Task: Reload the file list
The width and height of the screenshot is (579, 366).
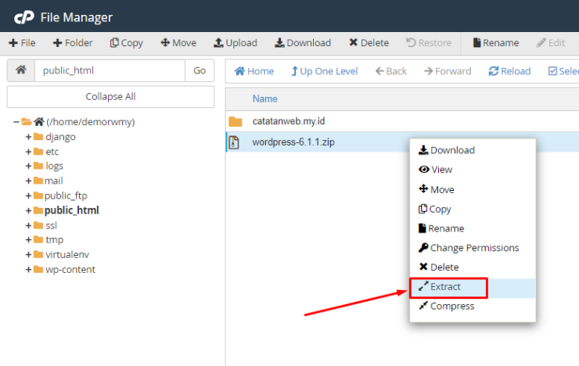Action: 509,71
